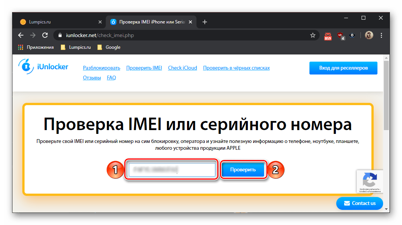Open the FAQ link
Screen dimensions: 402x225
pyautogui.click(x=111, y=78)
